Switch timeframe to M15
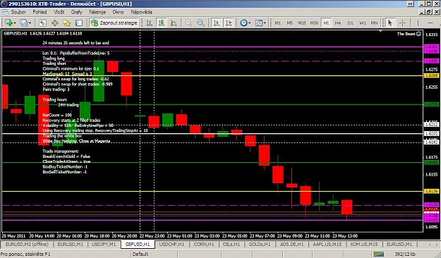Viewport: 441px width, 258px height. [x=302, y=23]
